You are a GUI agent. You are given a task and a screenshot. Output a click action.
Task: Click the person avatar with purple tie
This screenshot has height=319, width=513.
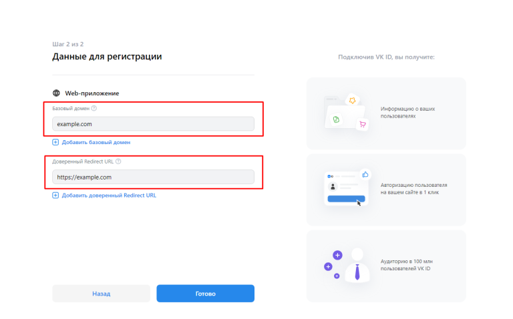click(357, 264)
